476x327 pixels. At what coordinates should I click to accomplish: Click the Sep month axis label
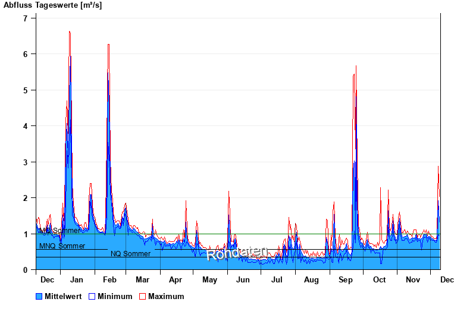[x=345, y=279]
